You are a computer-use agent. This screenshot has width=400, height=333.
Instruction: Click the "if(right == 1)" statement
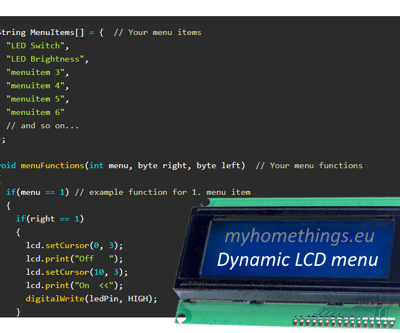pyautogui.click(x=50, y=219)
